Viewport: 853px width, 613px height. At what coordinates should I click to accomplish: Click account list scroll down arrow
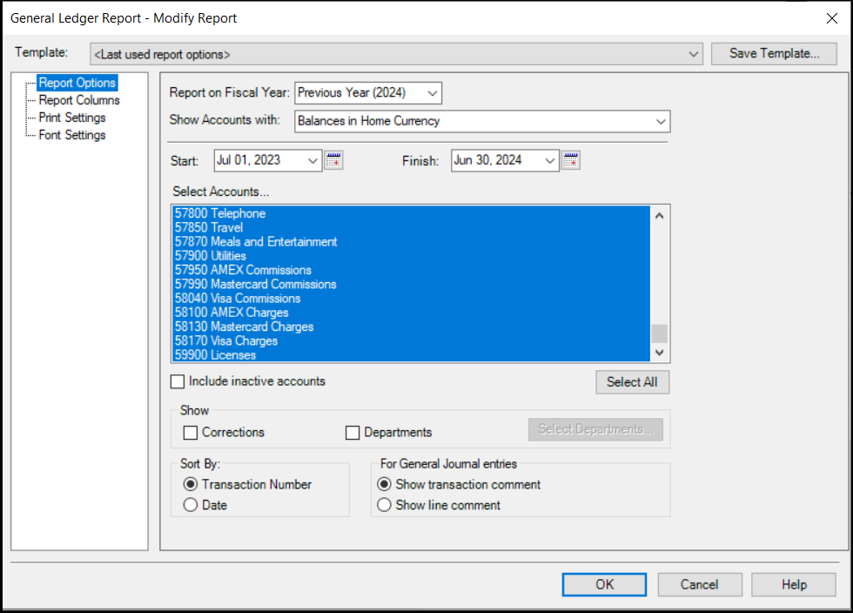660,353
